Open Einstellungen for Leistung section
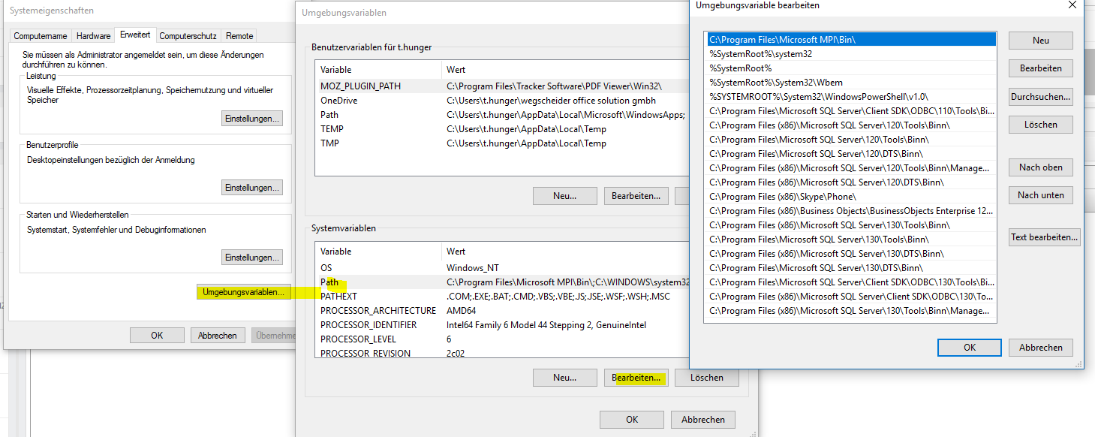The width and height of the screenshot is (1095, 437). pyautogui.click(x=252, y=119)
